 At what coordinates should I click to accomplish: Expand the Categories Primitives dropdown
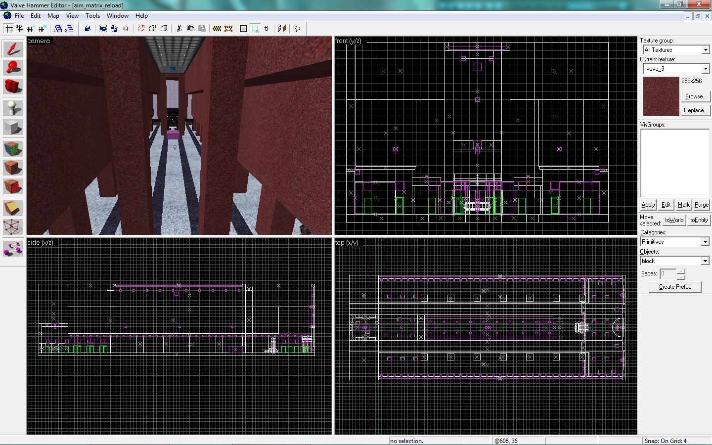tap(675, 242)
